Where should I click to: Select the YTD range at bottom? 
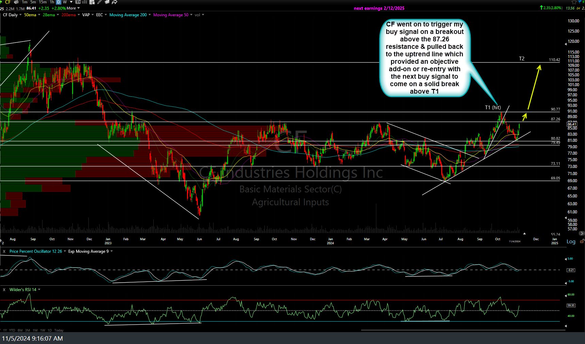point(12,330)
